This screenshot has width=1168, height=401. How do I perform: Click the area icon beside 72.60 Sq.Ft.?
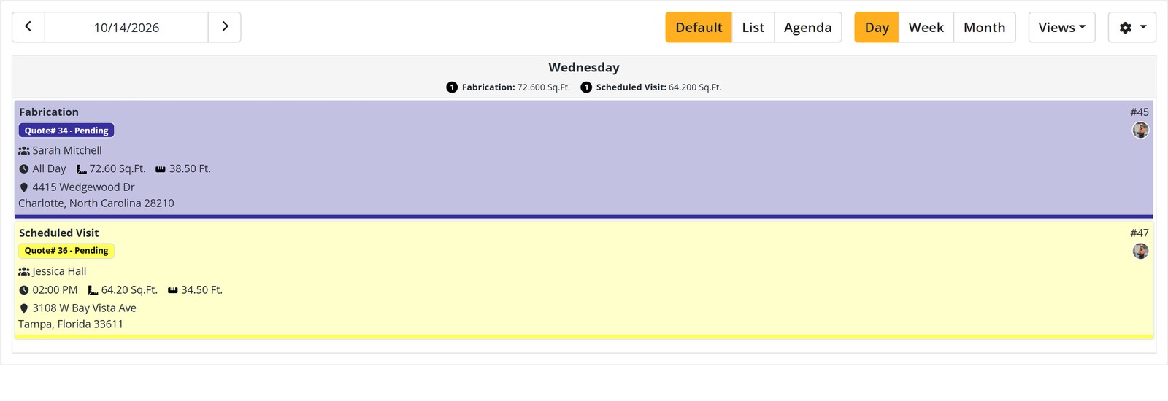[82, 169]
